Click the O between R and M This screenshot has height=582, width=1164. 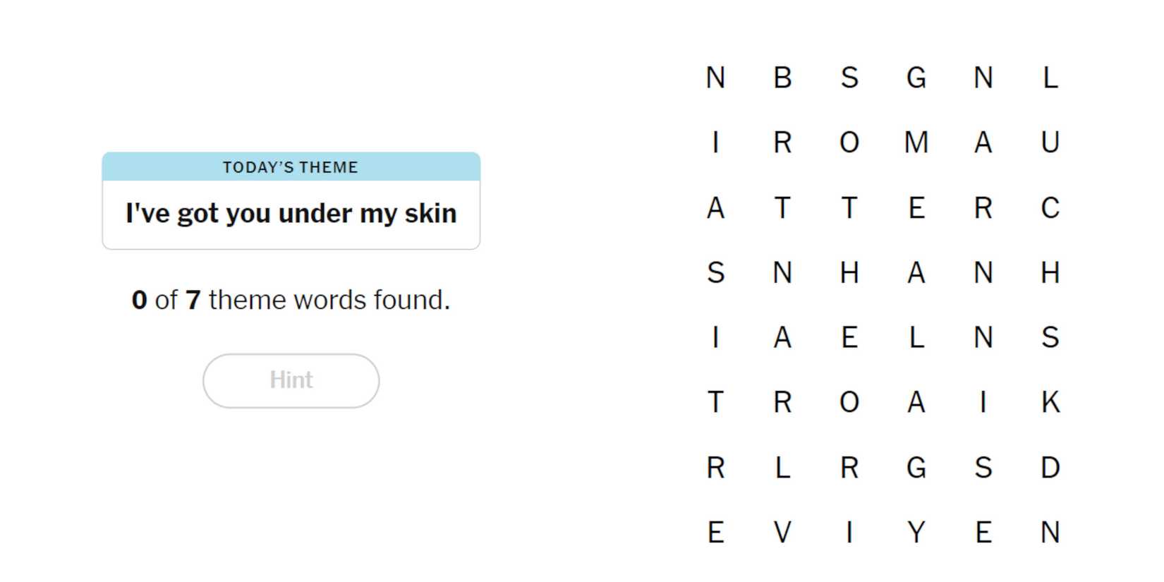pyautogui.click(x=849, y=143)
